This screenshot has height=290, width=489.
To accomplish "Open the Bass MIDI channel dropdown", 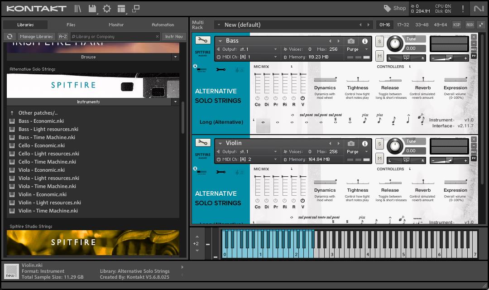I will (247, 57).
